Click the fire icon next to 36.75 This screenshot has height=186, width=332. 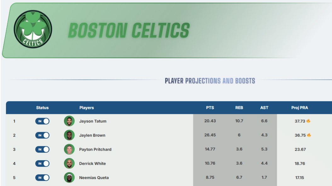click(309, 135)
